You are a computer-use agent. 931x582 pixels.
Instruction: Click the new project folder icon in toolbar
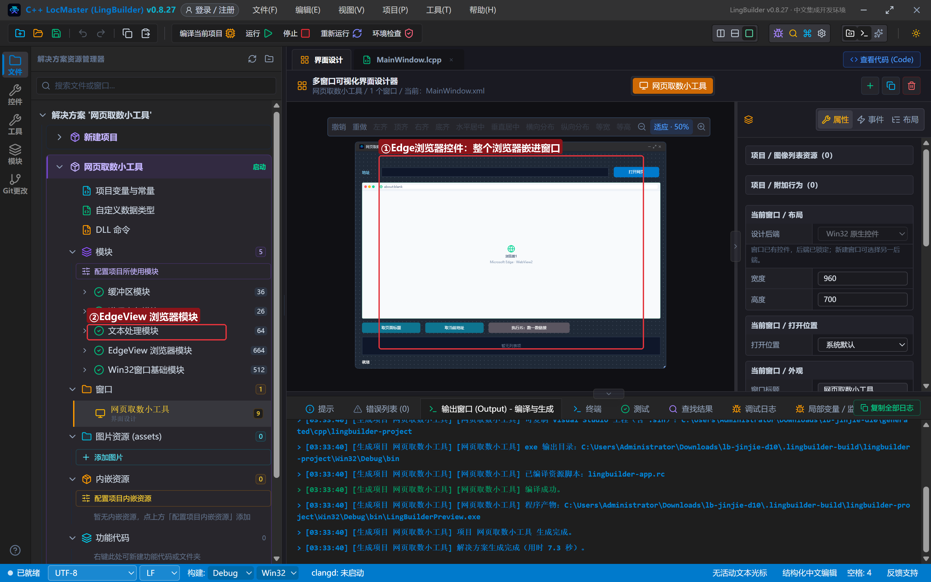point(20,34)
